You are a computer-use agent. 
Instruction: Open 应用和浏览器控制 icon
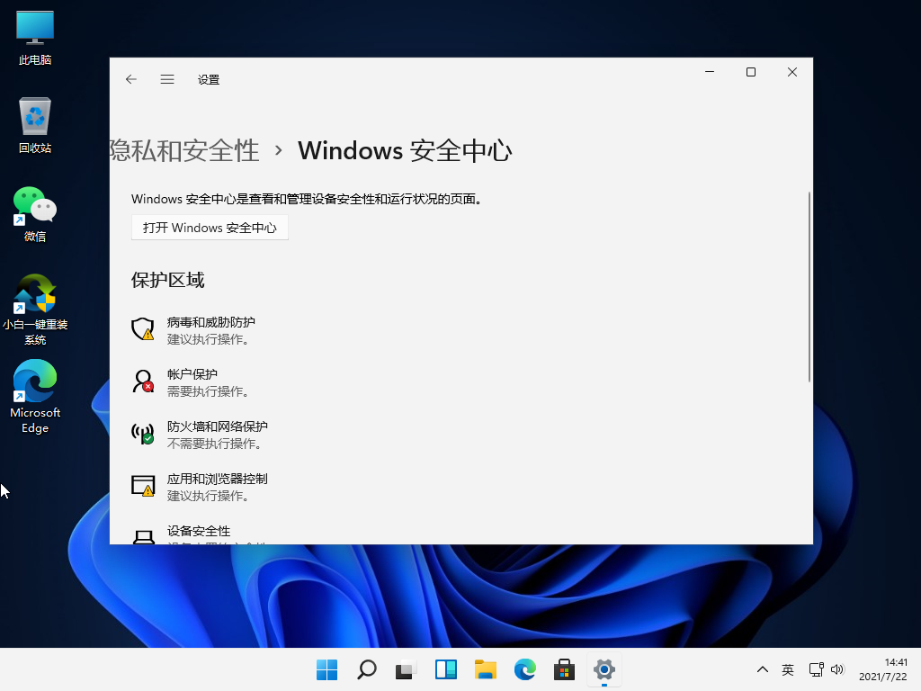click(x=144, y=486)
